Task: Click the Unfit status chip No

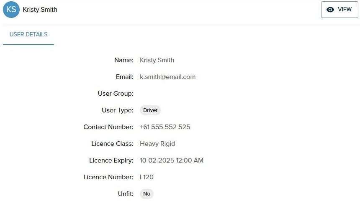Action: 147,194
